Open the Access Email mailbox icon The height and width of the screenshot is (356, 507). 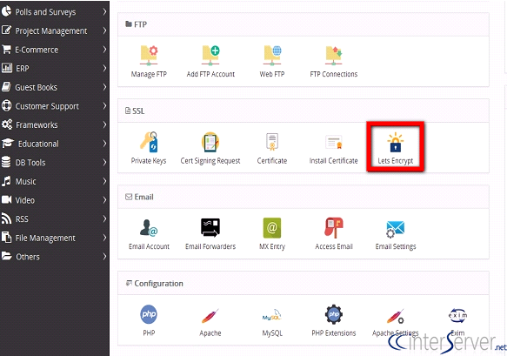(334, 228)
